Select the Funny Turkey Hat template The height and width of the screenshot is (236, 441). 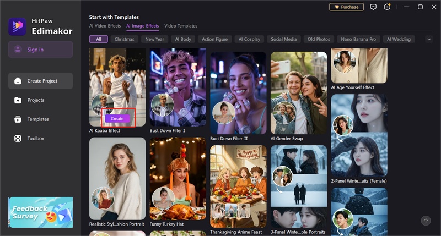coord(178,178)
